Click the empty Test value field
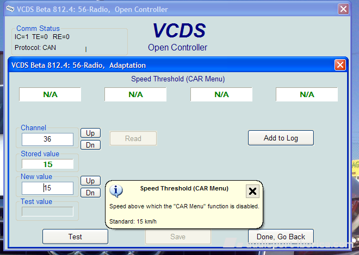Screen dimensions: 359x255 coord(47,211)
